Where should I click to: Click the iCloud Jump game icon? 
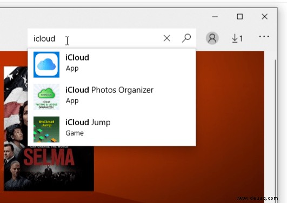tap(46, 129)
